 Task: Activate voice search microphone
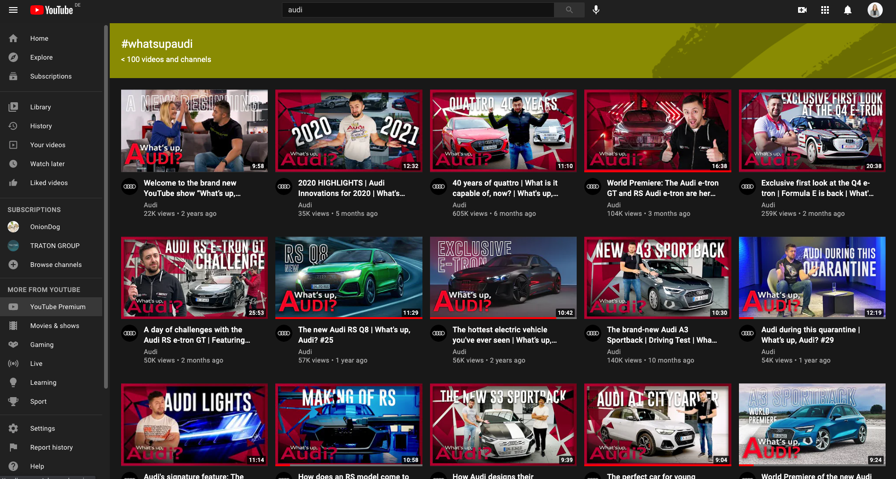tap(596, 10)
